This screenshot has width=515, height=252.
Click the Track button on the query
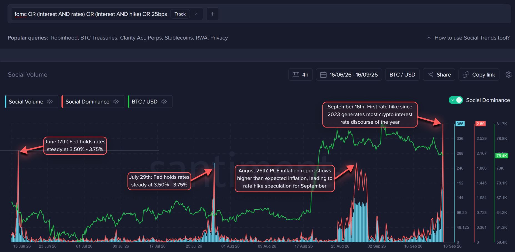click(x=180, y=14)
